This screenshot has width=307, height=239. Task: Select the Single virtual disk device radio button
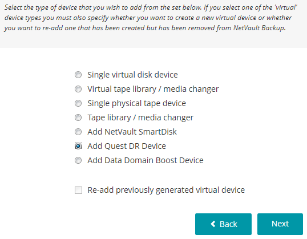(78, 75)
